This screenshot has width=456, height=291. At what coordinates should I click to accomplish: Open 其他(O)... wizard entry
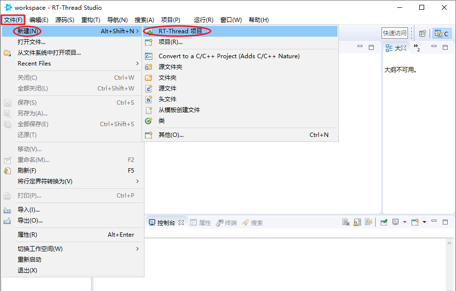pyautogui.click(x=240, y=135)
